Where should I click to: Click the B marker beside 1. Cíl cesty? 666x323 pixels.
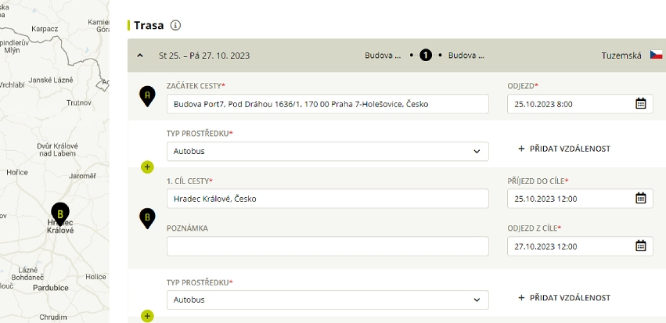pyautogui.click(x=147, y=218)
